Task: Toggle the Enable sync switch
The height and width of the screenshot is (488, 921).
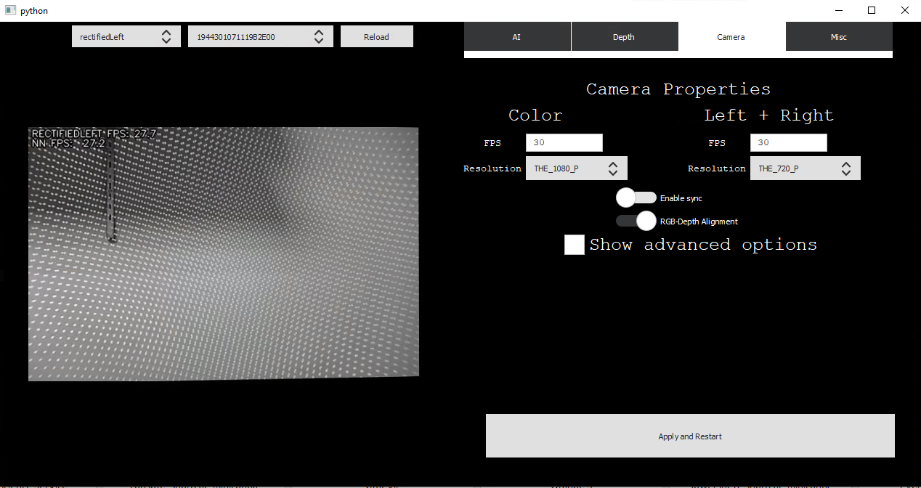Action: pos(636,198)
